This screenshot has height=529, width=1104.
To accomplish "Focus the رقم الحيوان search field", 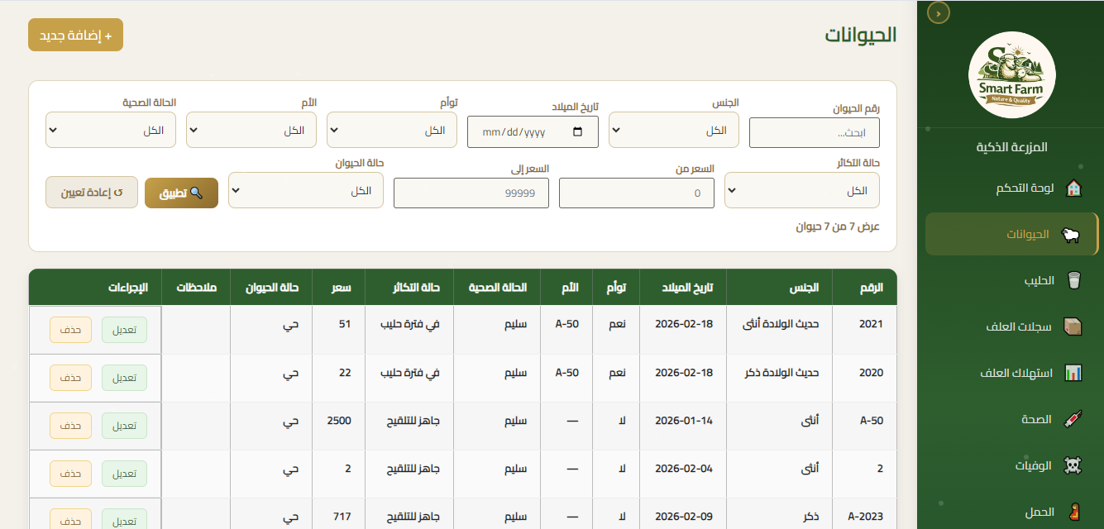I will pyautogui.click(x=814, y=133).
